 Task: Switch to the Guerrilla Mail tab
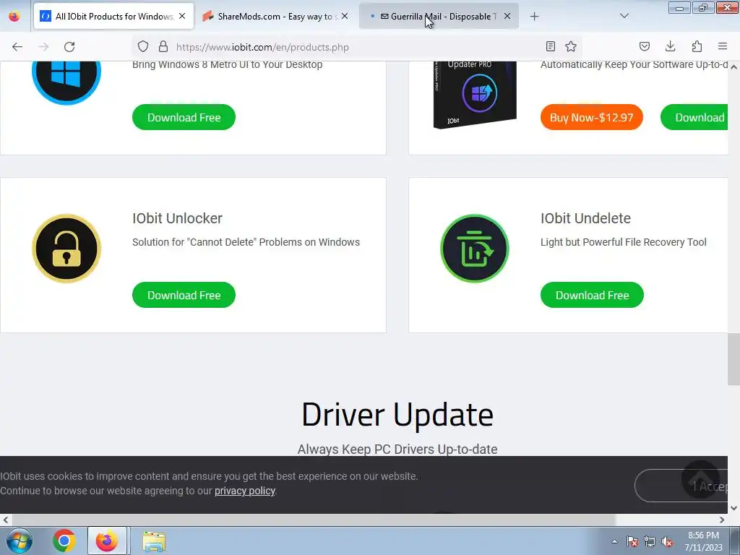(x=439, y=17)
